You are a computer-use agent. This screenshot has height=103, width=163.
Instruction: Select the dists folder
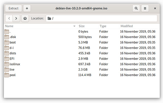click(x=13, y=53)
